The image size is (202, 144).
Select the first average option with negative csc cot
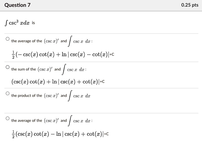click(x=8, y=39)
